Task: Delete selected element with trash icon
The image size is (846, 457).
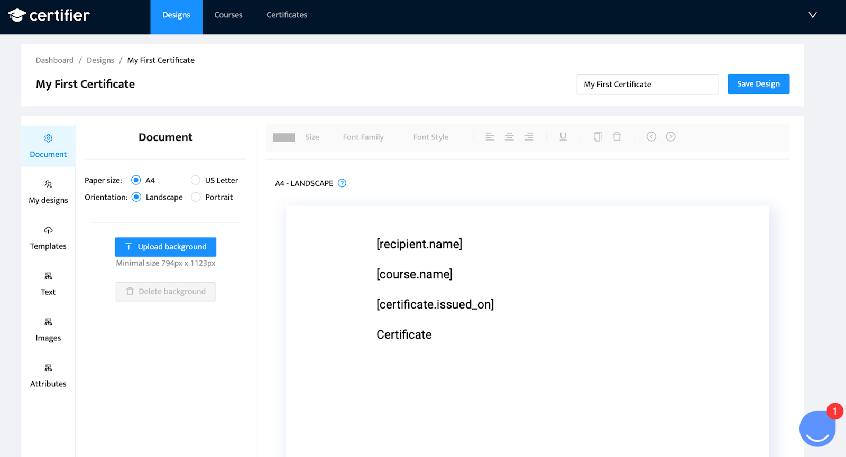Action: (617, 137)
